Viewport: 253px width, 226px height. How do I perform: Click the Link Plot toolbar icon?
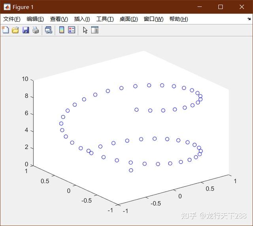tap(48, 30)
